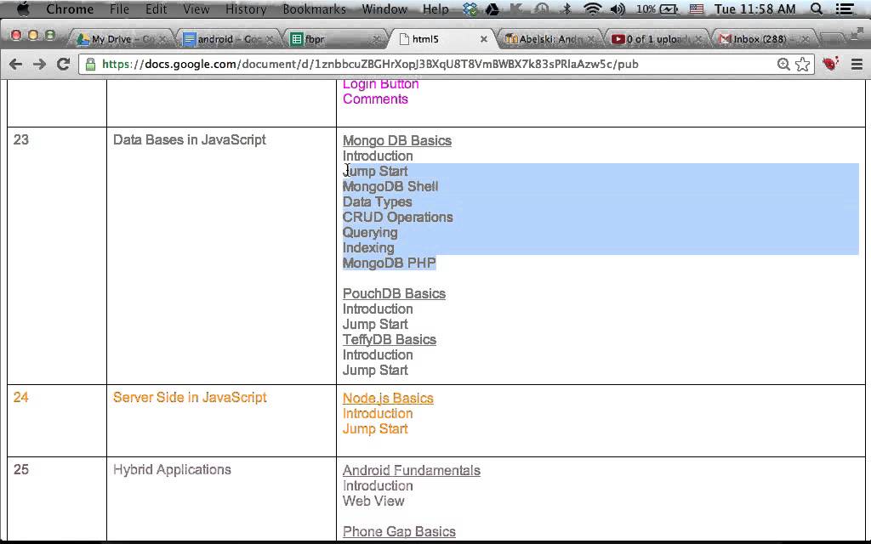Viewport: 871px width, 544px height.
Task: Close the Inbox (288) tab
Action: (805, 39)
